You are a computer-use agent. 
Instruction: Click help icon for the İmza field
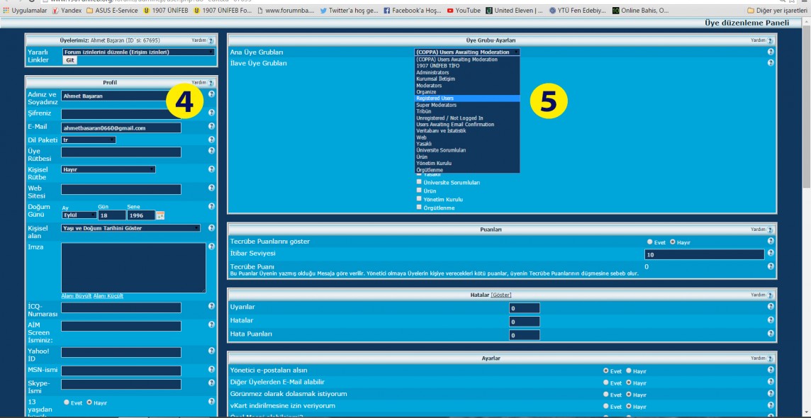[x=211, y=247]
